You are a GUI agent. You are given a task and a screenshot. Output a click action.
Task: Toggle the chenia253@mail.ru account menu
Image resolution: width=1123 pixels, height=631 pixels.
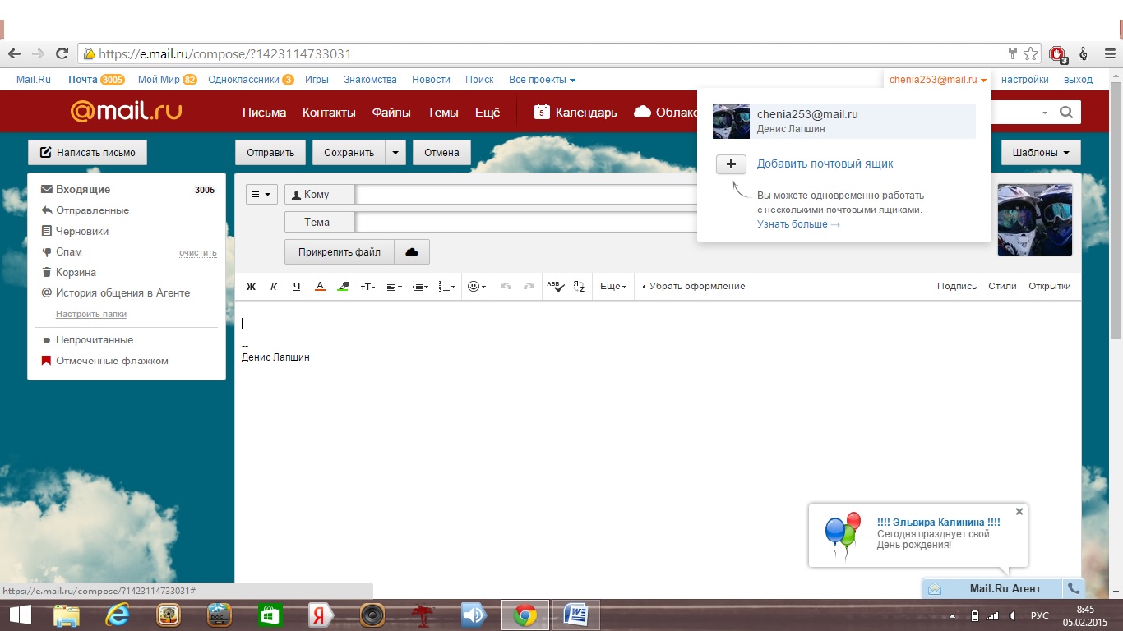(x=938, y=80)
